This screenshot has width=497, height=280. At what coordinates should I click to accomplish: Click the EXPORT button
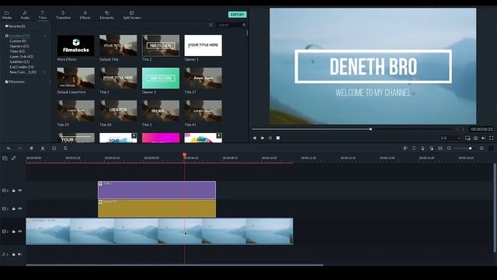(x=237, y=15)
